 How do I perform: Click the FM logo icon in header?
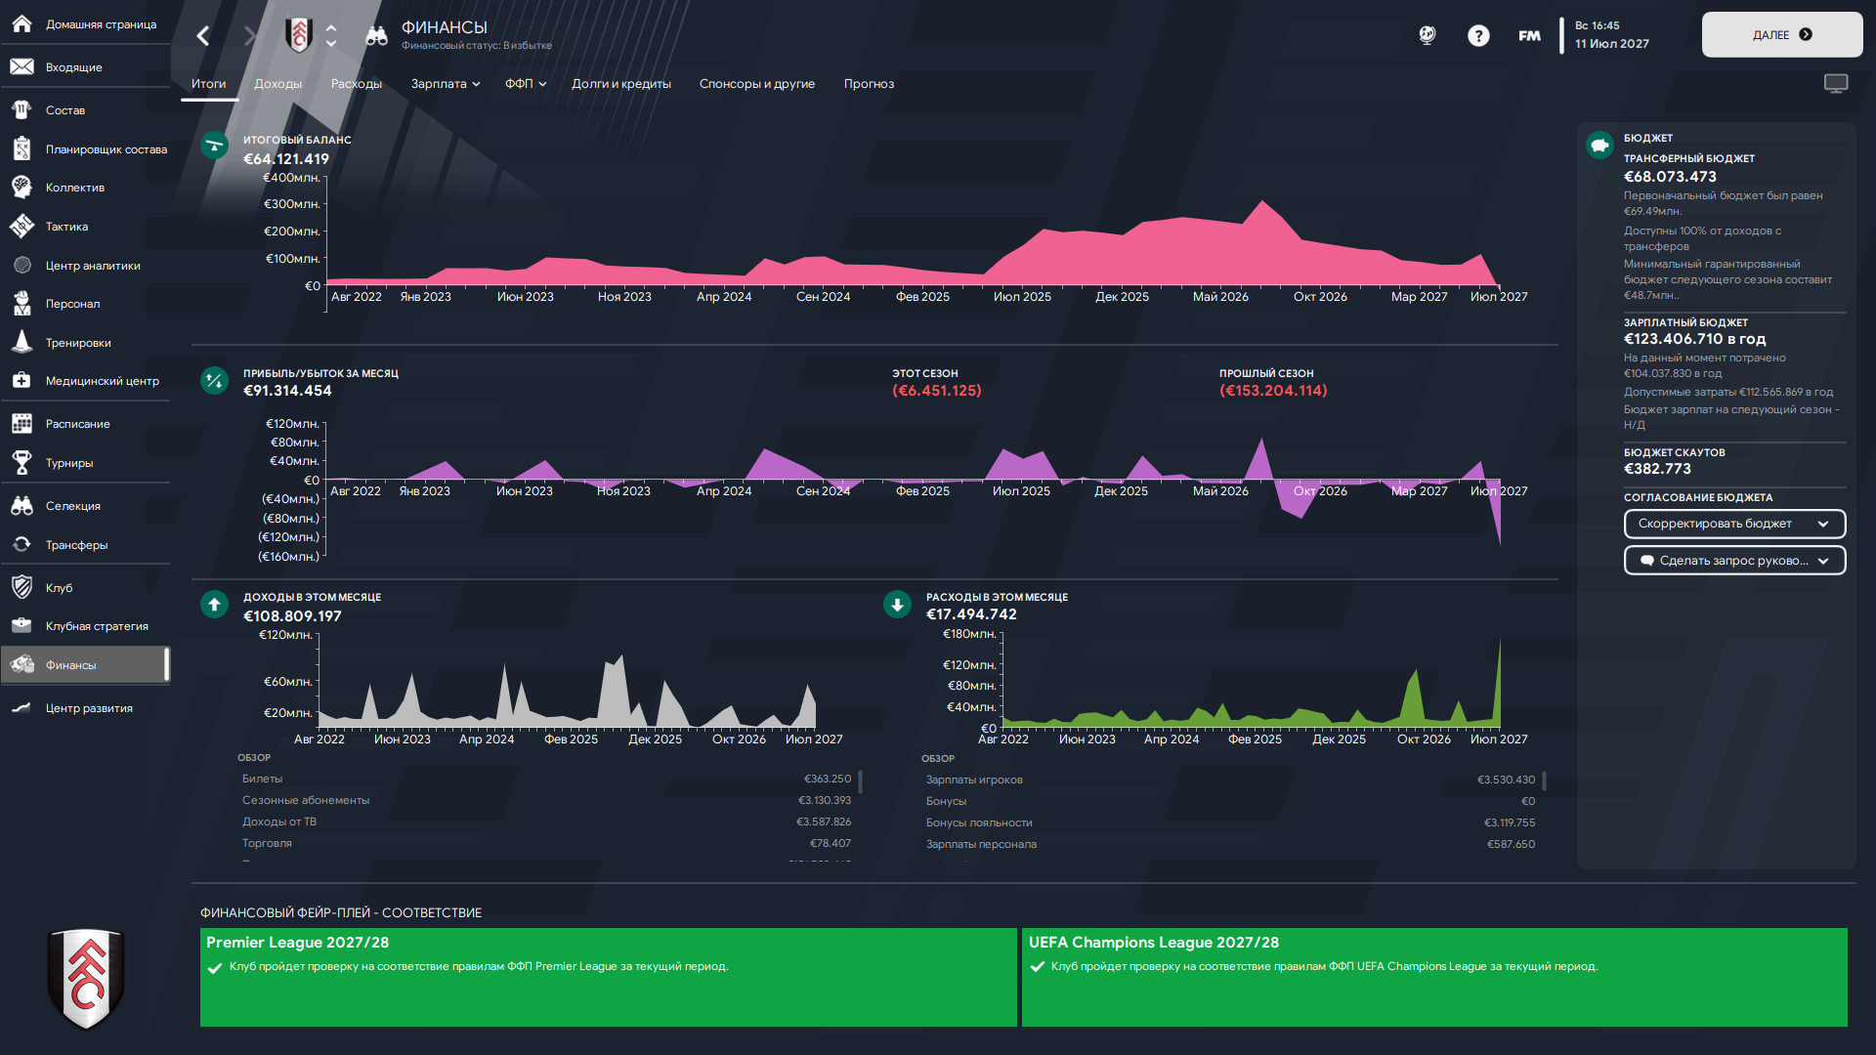[1529, 36]
